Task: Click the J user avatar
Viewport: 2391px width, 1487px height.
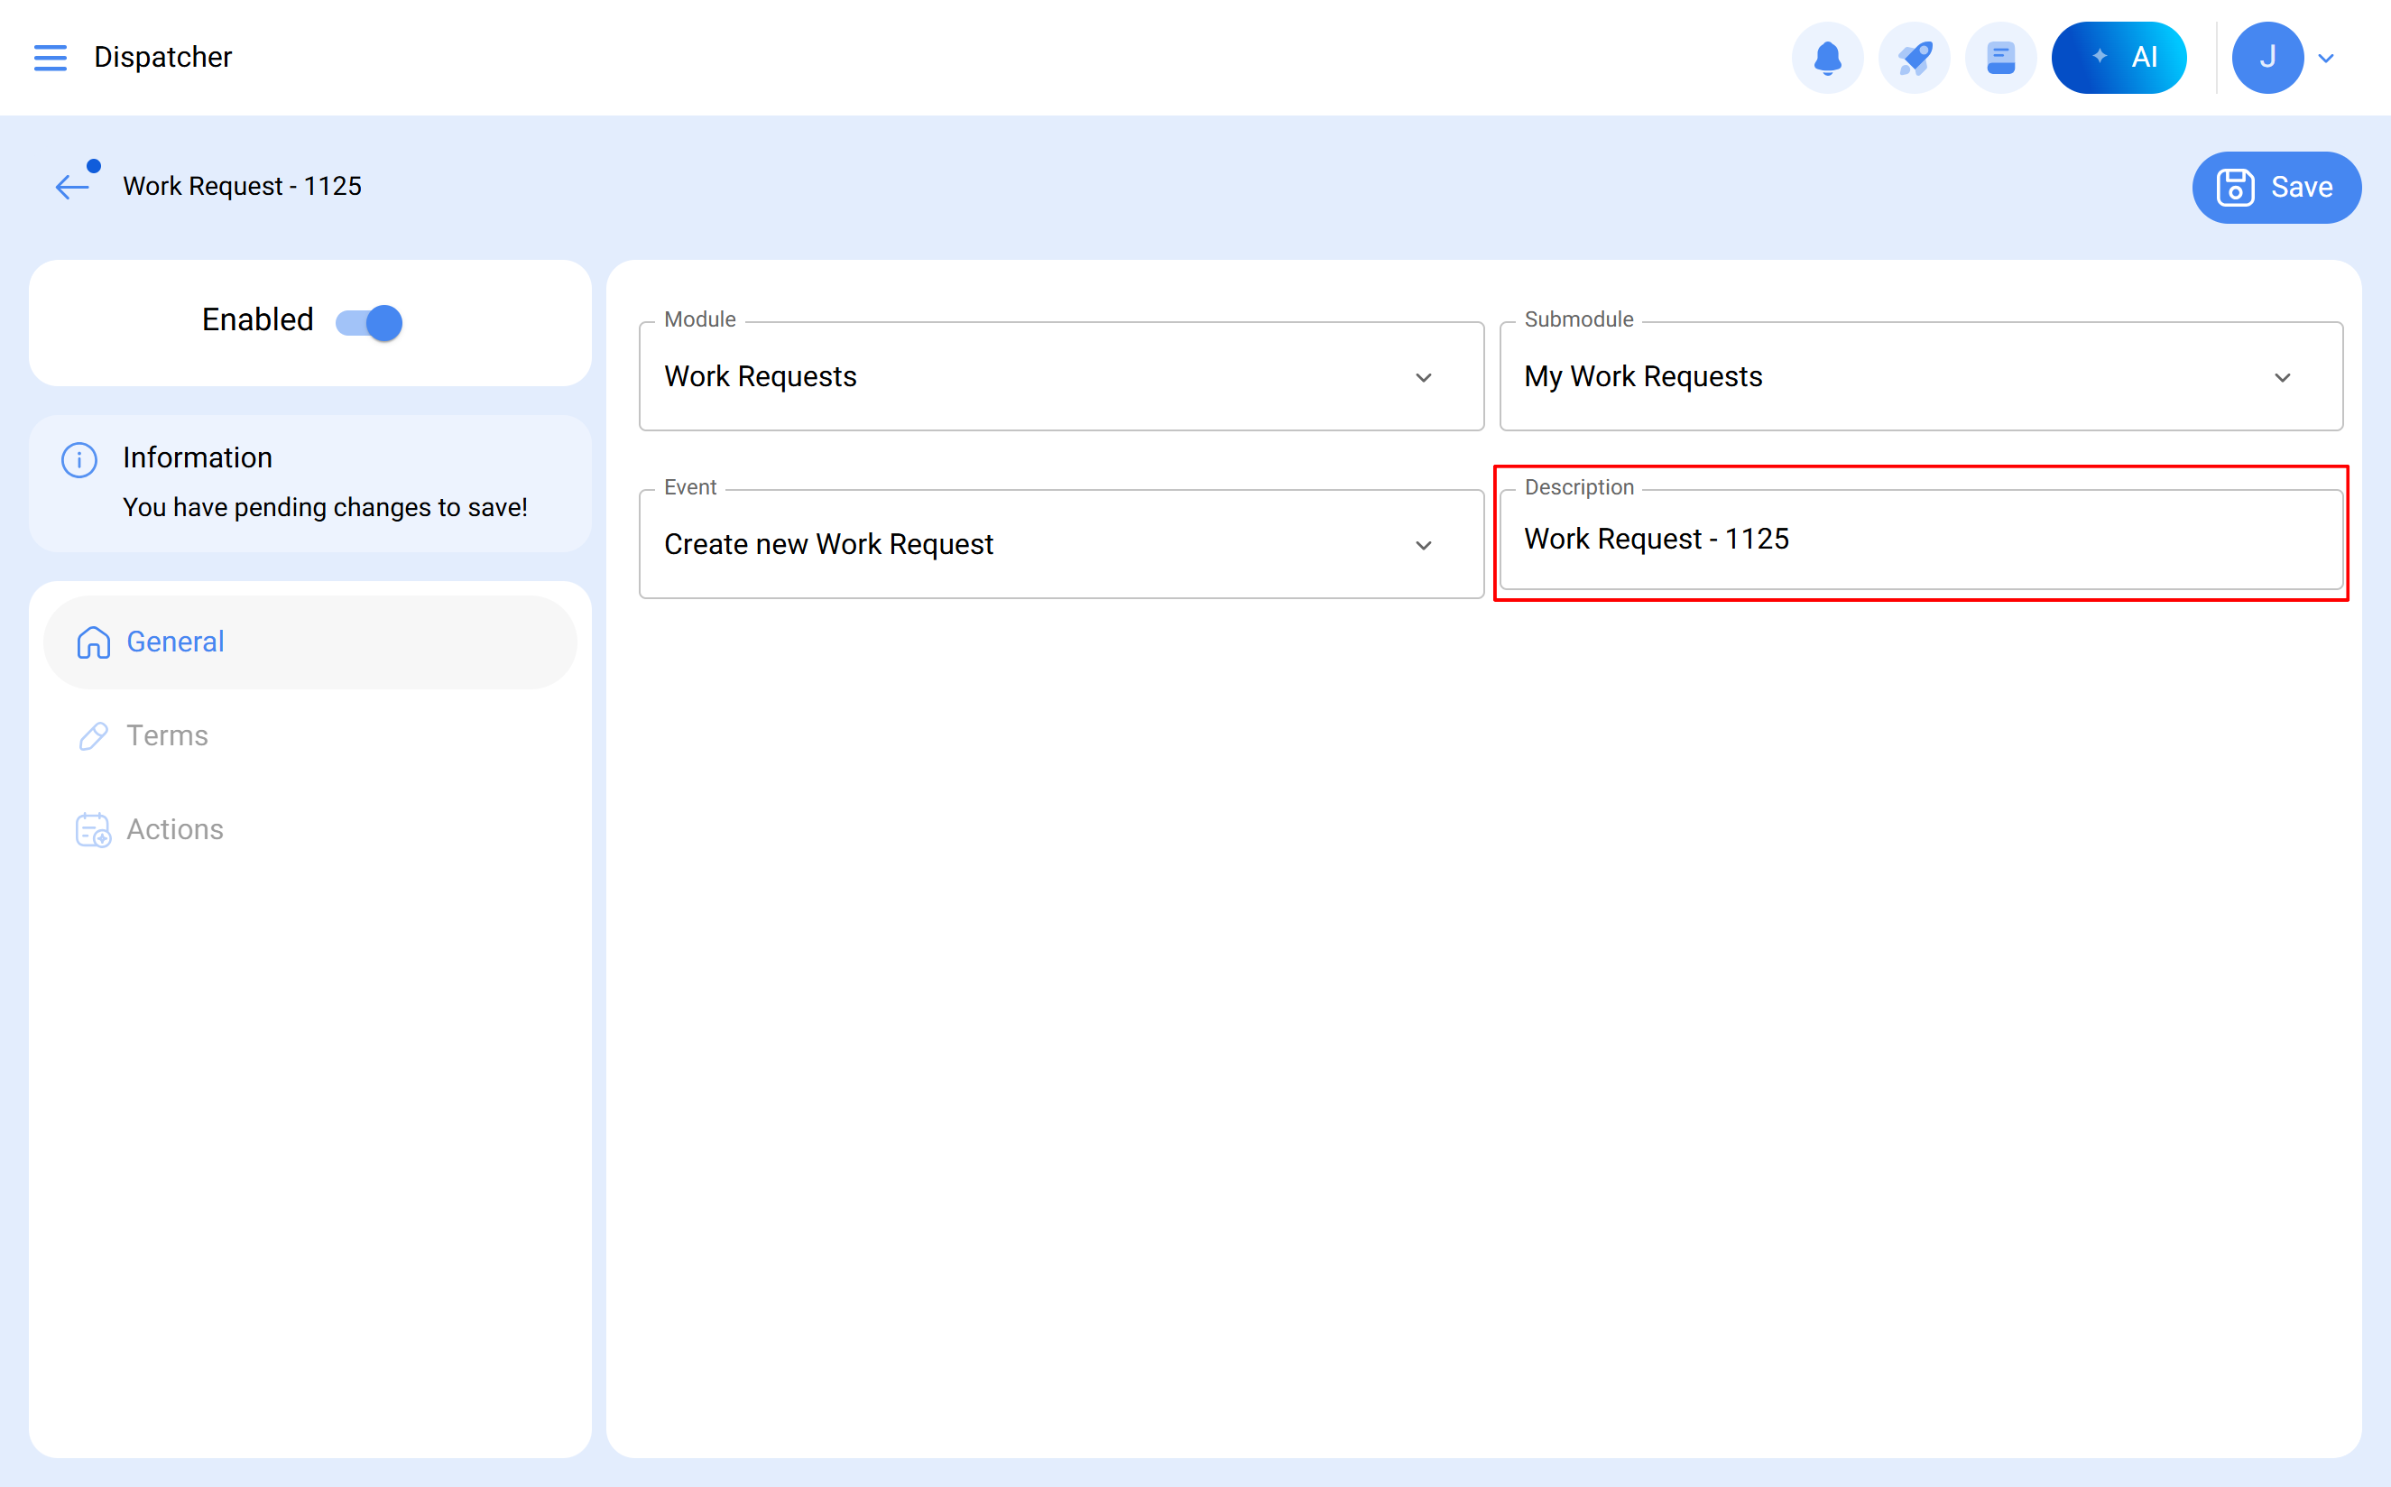Action: pos(2267,57)
